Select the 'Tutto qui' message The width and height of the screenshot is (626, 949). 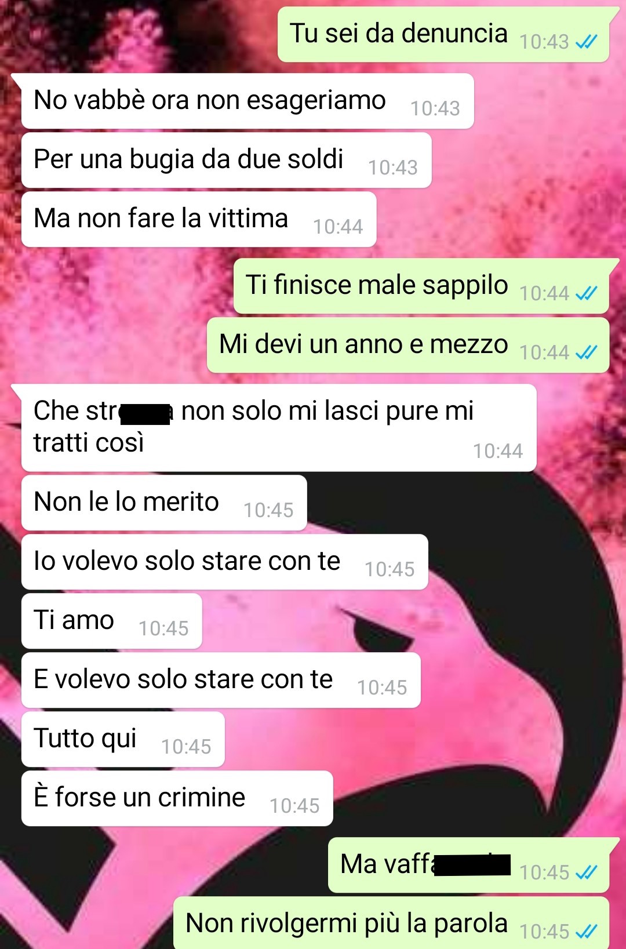(123, 739)
